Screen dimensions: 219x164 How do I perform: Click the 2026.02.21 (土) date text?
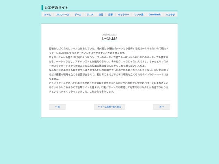109,34
